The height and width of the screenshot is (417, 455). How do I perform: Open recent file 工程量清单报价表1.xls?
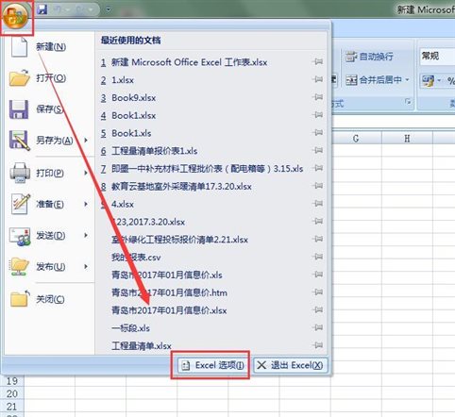pyautogui.click(x=154, y=151)
